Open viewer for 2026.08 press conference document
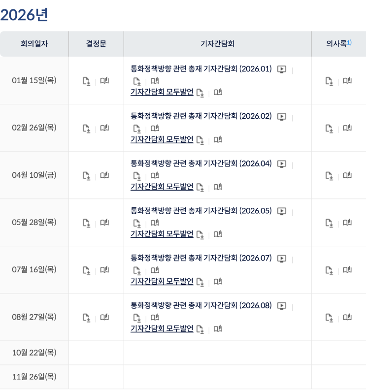 tap(155, 318)
